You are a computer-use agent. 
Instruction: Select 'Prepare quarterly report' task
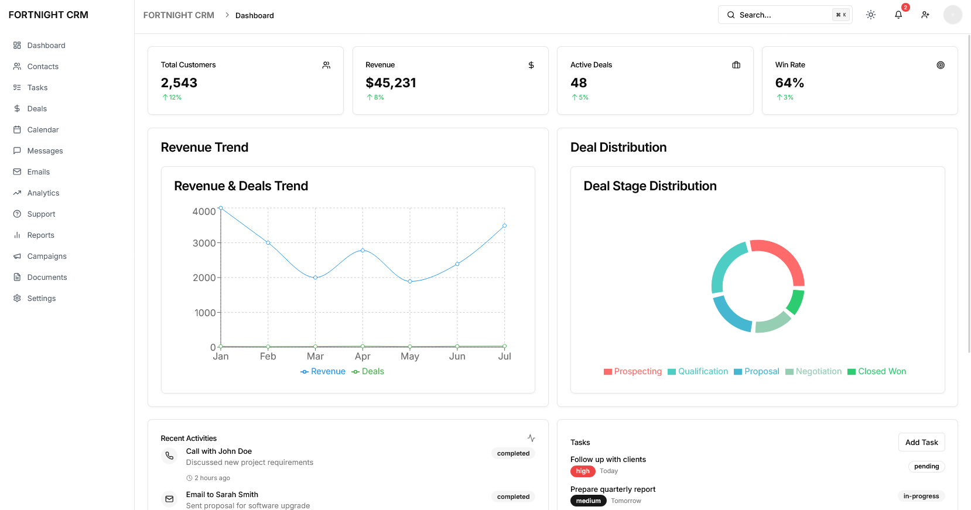pyautogui.click(x=613, y=490)
